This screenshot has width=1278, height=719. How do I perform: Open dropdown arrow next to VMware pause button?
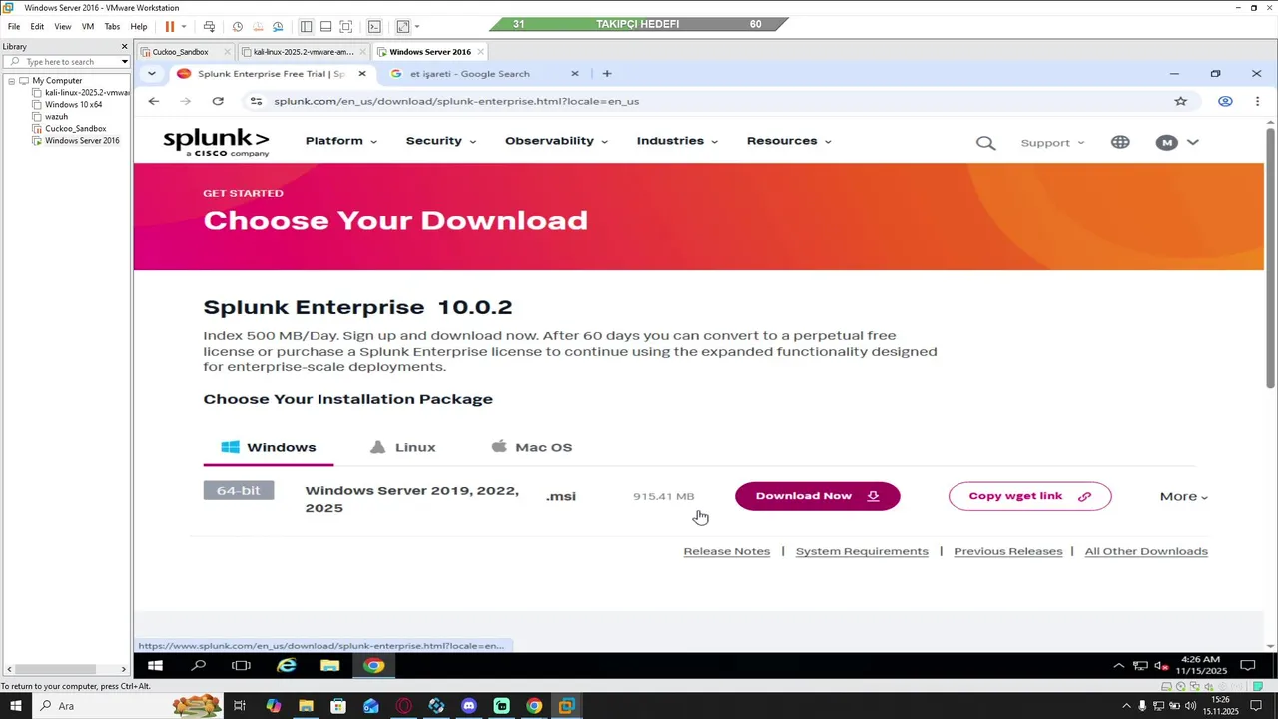[184, 27]
